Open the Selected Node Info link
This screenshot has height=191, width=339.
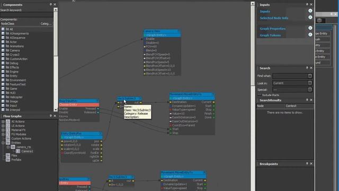tap(274, 18)
